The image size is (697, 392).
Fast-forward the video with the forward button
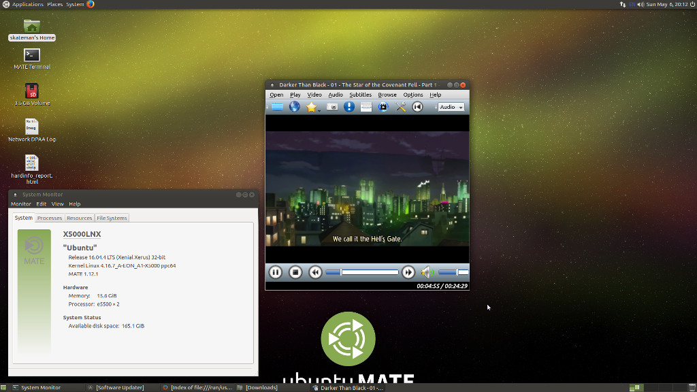tap(408, 272)
